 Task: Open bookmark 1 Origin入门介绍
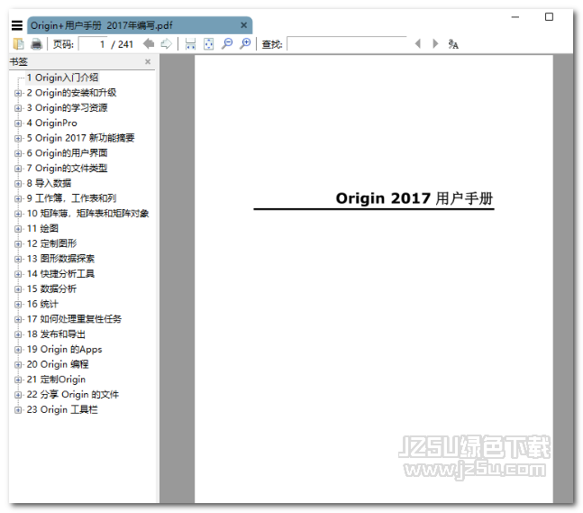pyautogui.click(x=62, y=78)
